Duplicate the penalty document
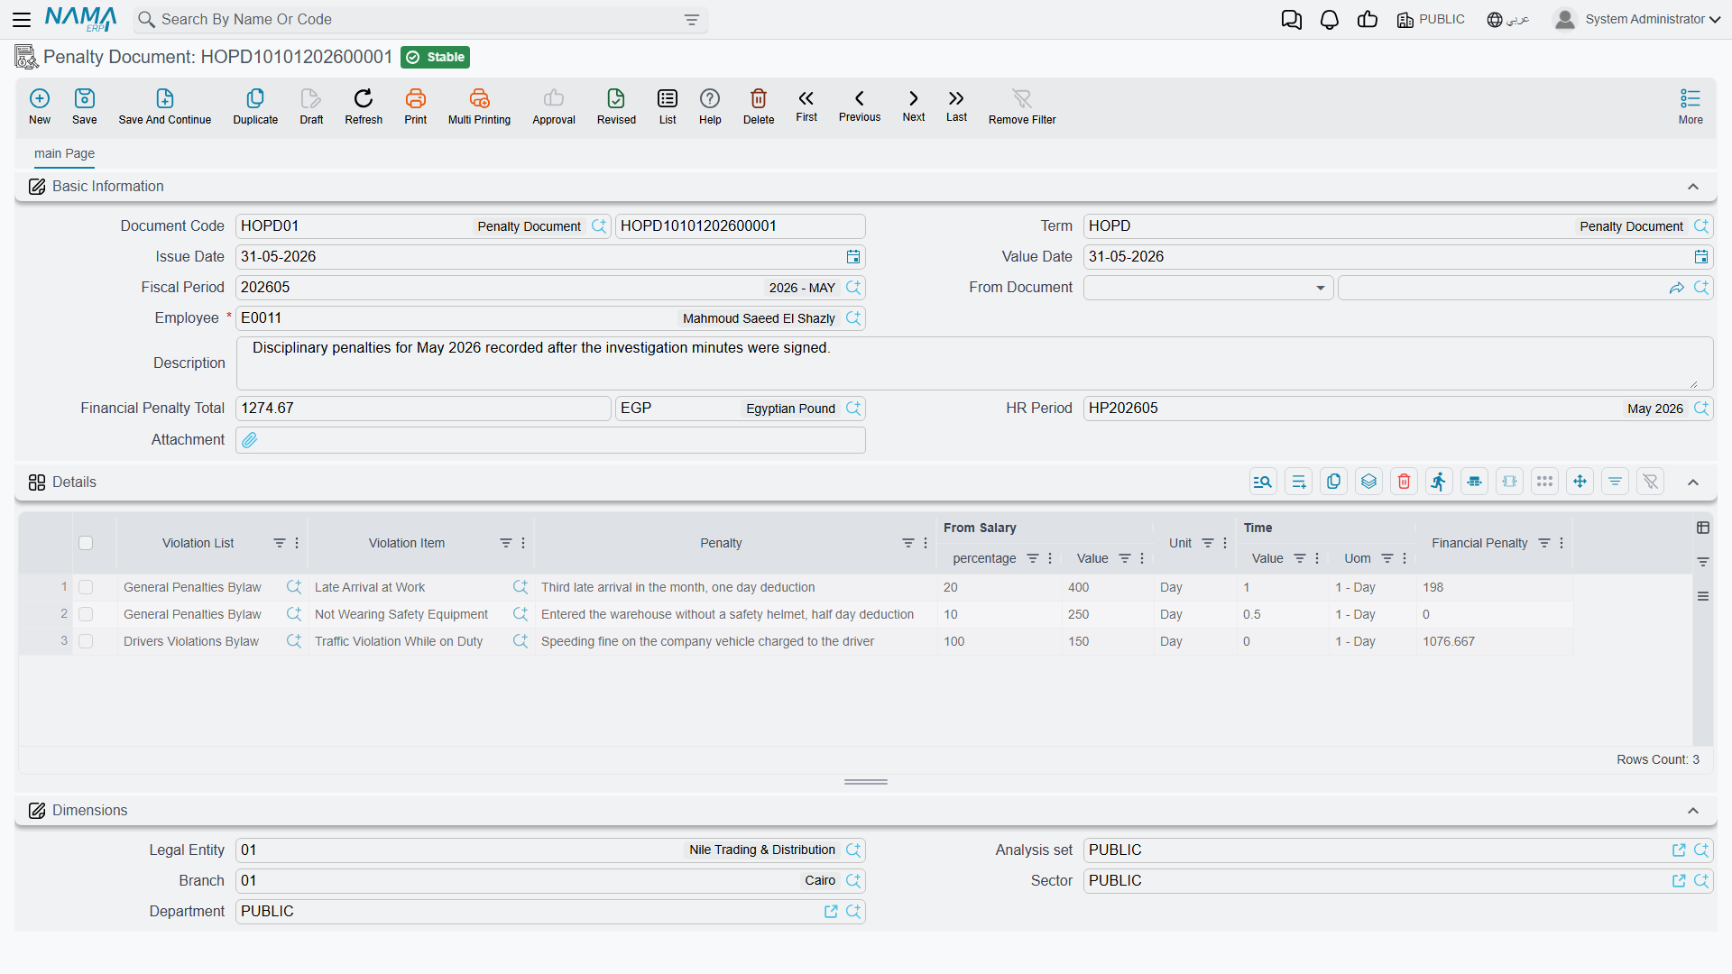This screenshot has width=1732, height=974. tap(255, 106)
